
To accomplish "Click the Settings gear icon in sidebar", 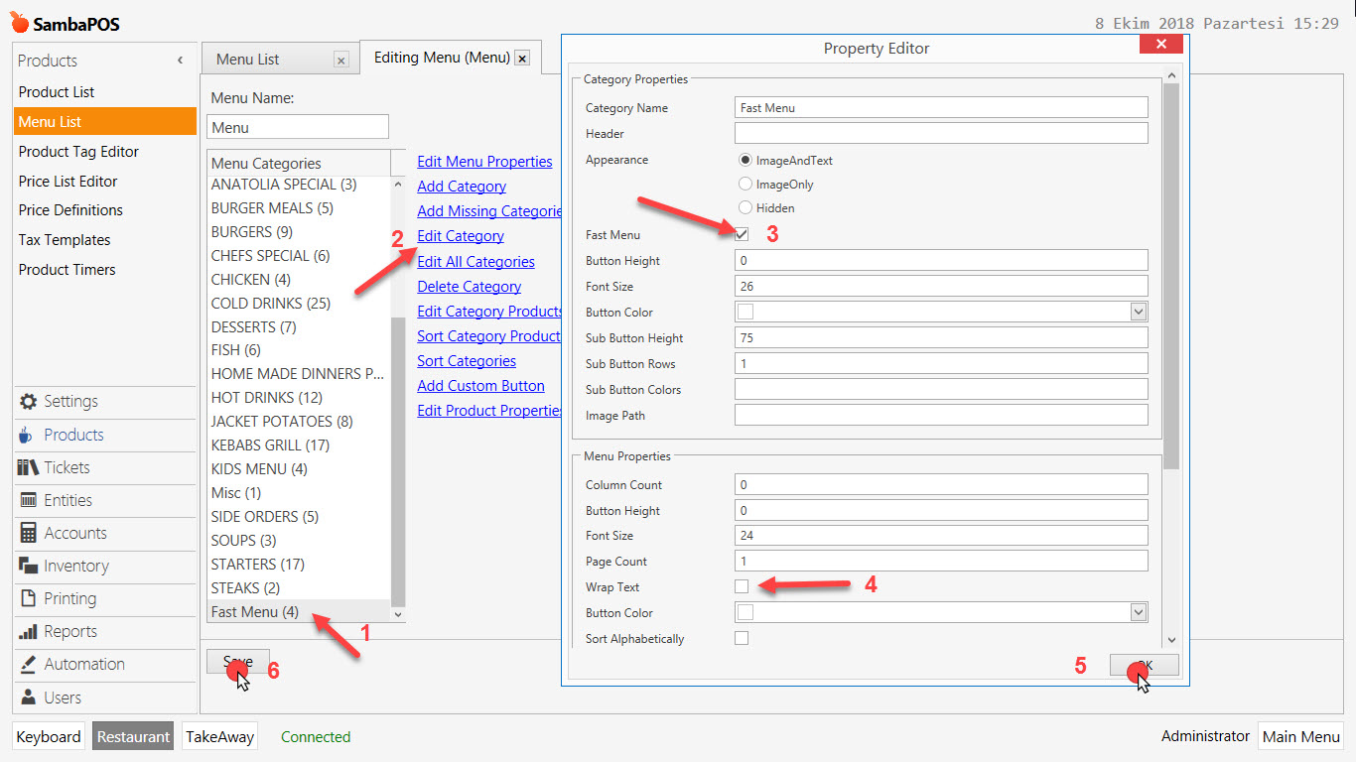I will click(x=28, y=402).
